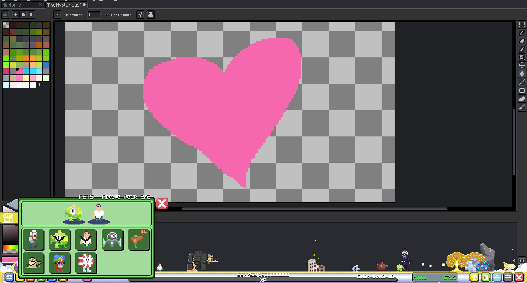The height and width of the screenshot is (283, 527).
Task: Open the green statistics chart button at bottom right
Action: point(486,277)
